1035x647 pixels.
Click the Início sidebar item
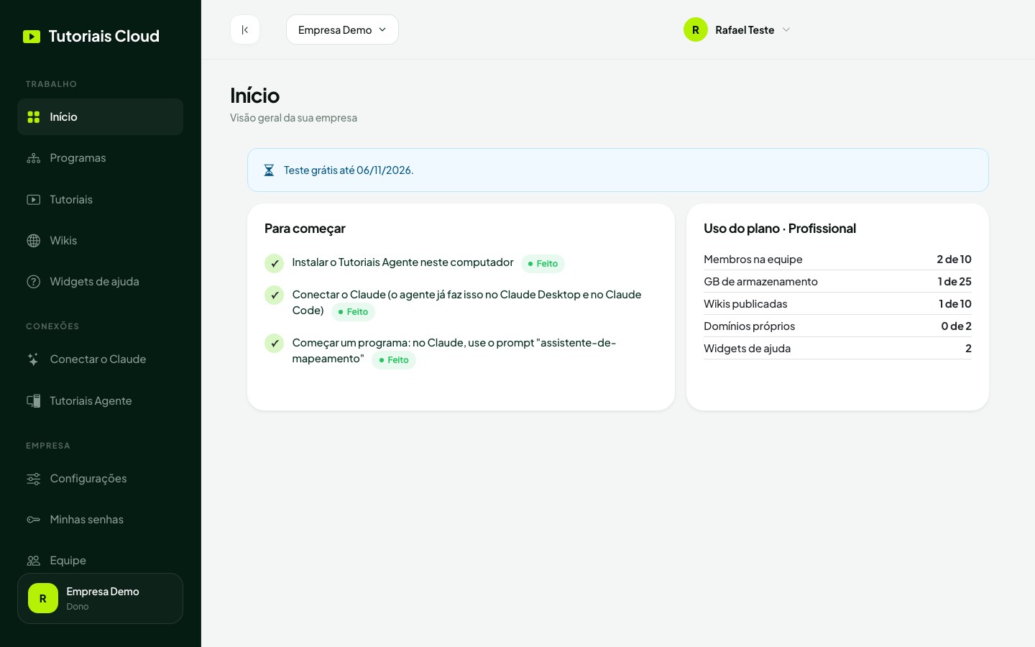tap(100, 117)
